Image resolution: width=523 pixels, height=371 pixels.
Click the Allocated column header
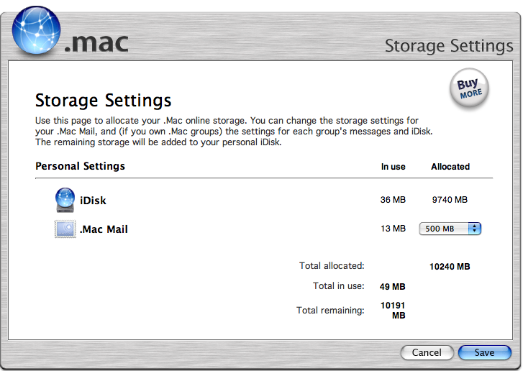(x=450, y=167)
